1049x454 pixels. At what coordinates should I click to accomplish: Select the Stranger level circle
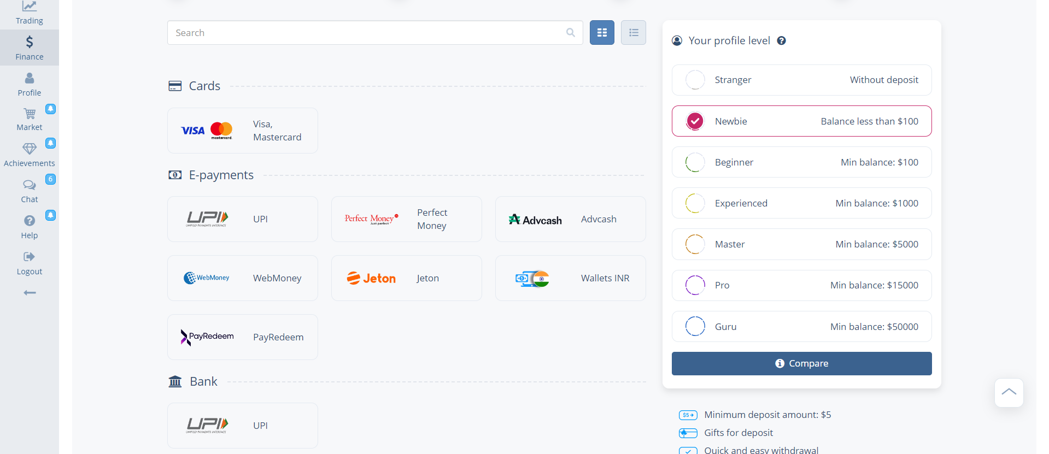[x=695, y=80]
